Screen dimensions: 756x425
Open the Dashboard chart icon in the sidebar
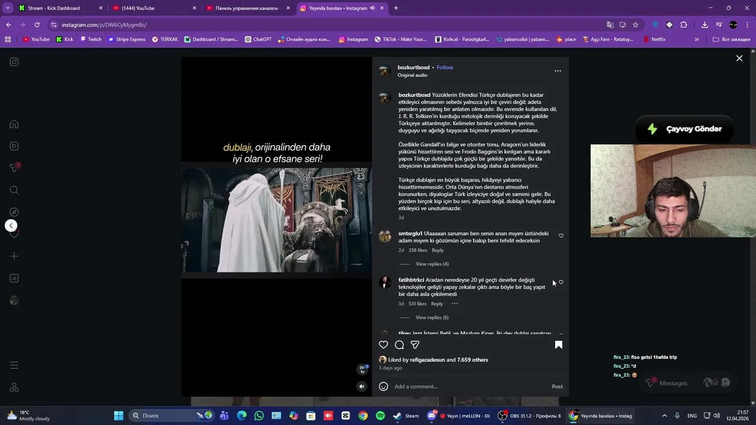tap(14, 278)
